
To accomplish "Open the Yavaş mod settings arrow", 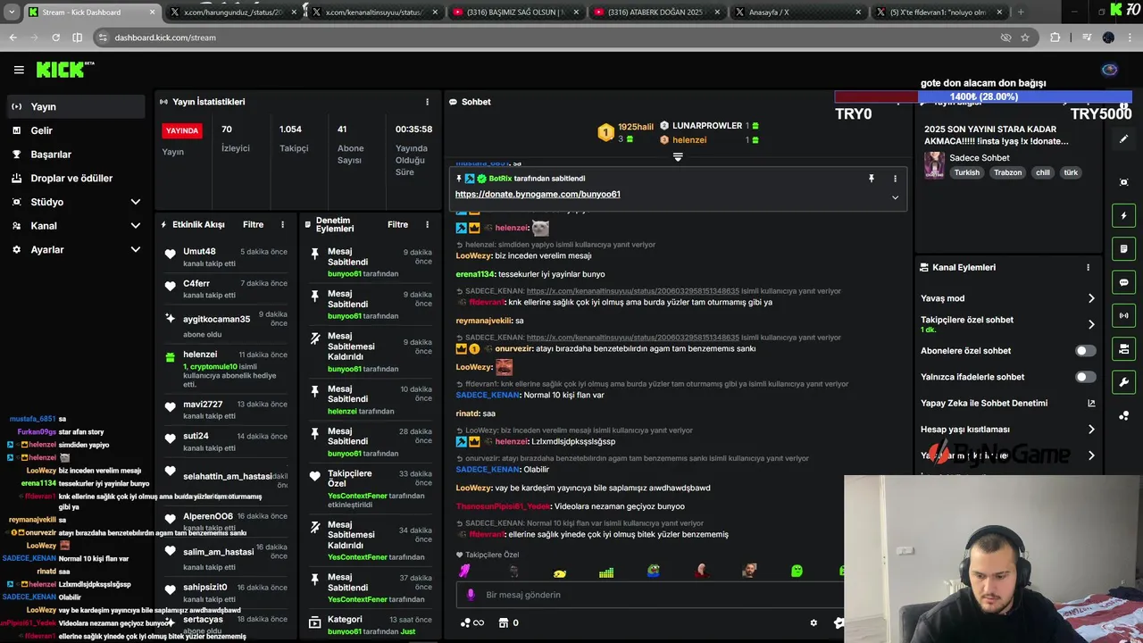I will click(1090, 298).
